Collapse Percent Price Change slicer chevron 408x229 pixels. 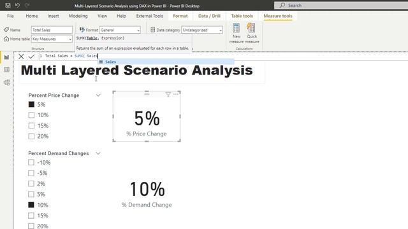click(98, 95)
